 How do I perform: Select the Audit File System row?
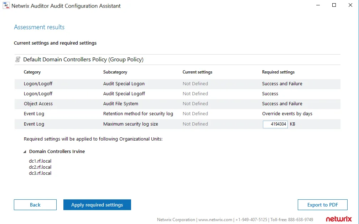[x=177, y=104]
